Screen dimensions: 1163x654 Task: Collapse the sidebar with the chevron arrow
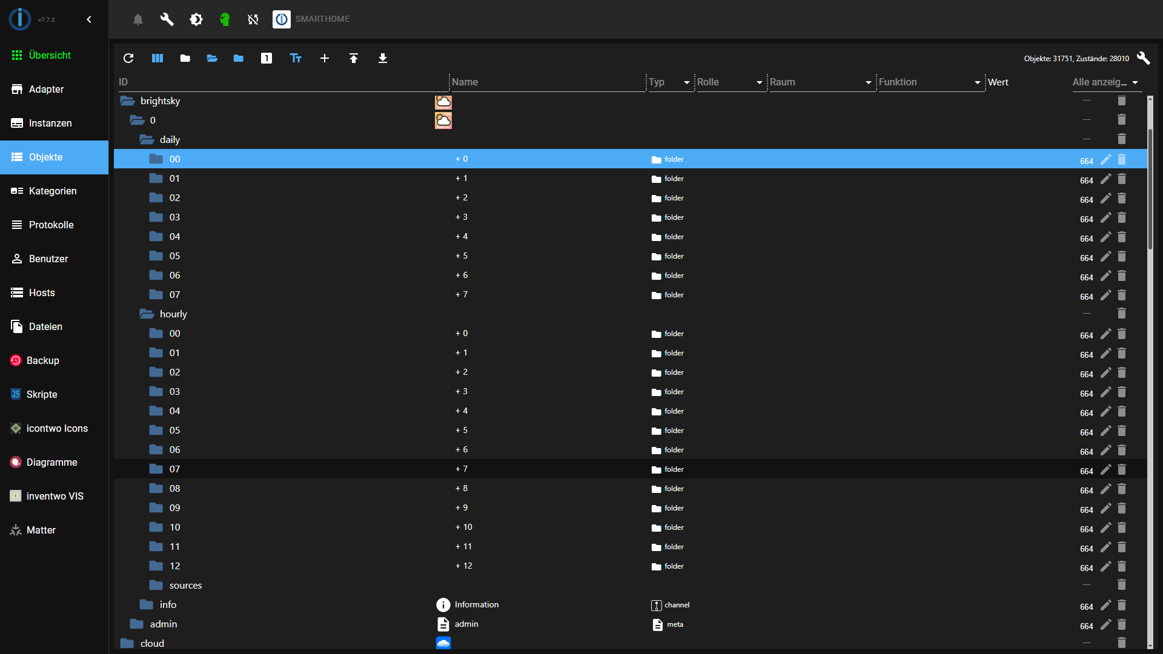click(89, 19)
